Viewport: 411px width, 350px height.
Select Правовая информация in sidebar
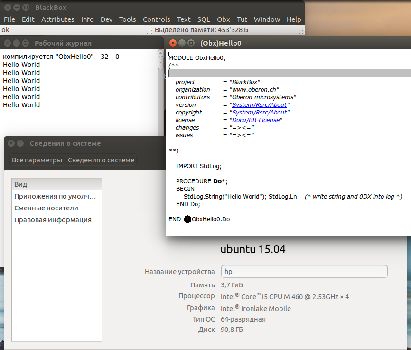[x=56, y=219]
